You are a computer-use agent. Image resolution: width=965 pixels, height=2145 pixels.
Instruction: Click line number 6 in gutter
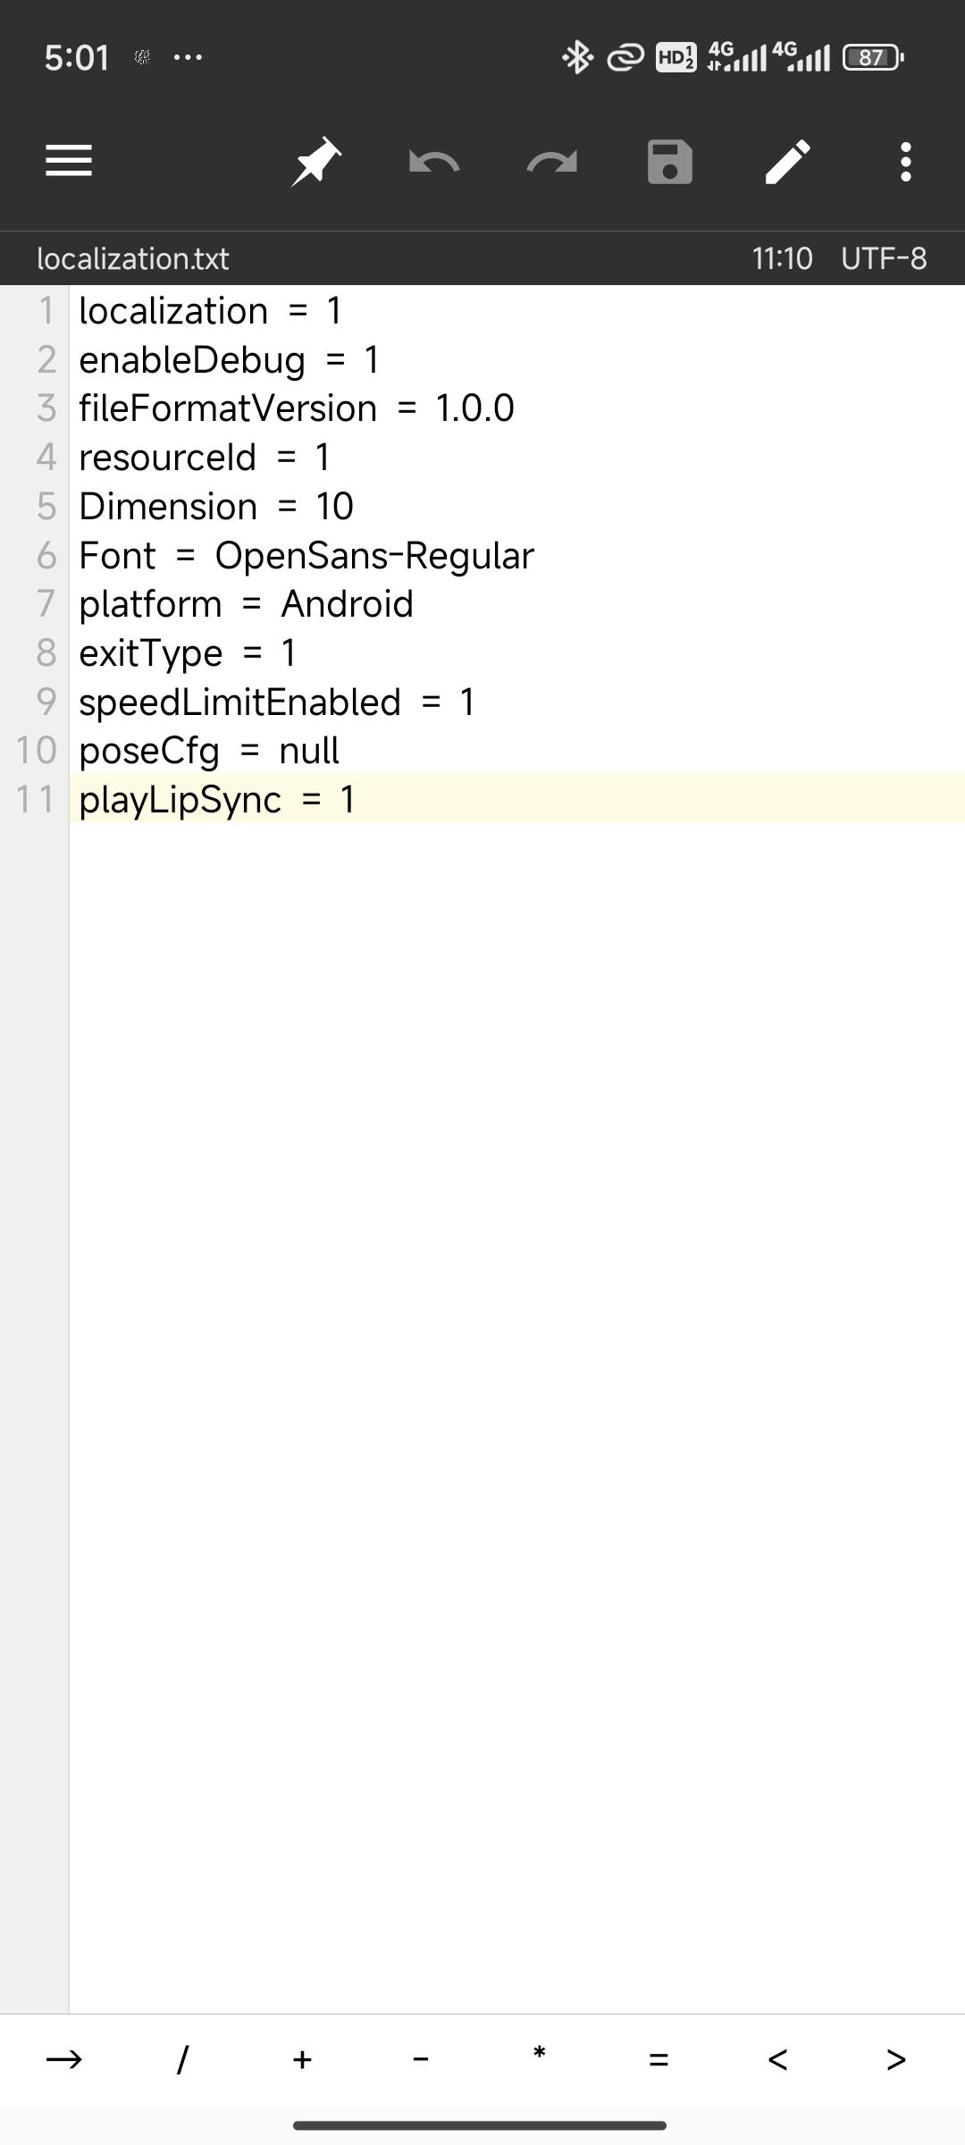[46, 555]
